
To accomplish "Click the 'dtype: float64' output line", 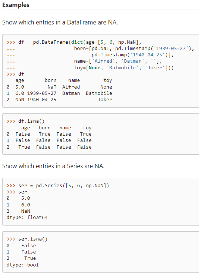I will [x=27, y=218].
